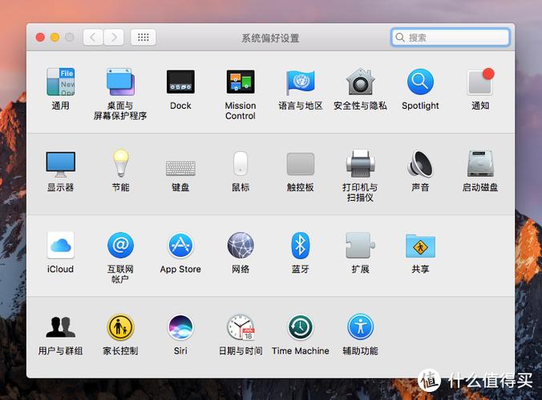Open App Store preferences icon
This screenshot has height=400, width=542.
[x=180, y=245]
